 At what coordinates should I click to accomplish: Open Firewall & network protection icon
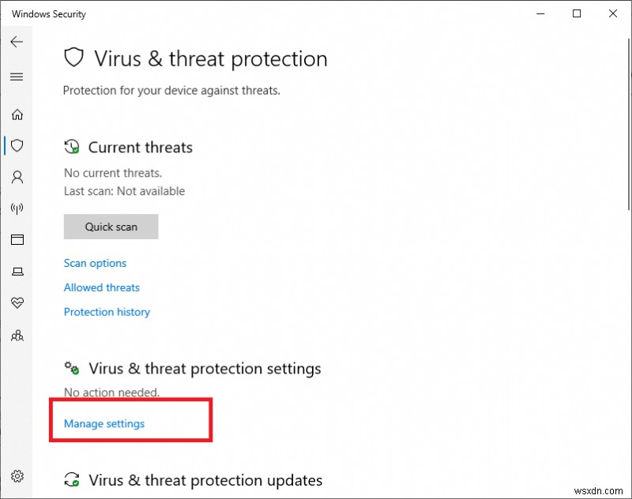(17, 208)
